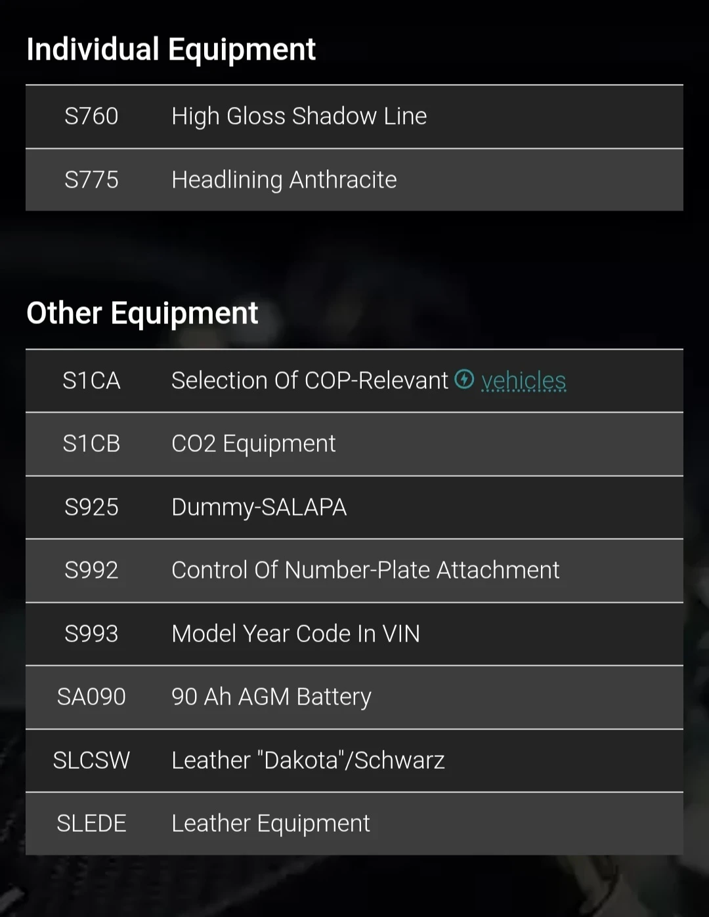
Task: Click the Leather "Dakota"/Schwarz description
Action: 308,760
